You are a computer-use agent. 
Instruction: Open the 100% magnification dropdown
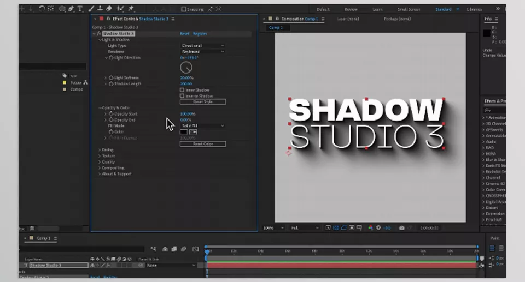coord(273,228)
